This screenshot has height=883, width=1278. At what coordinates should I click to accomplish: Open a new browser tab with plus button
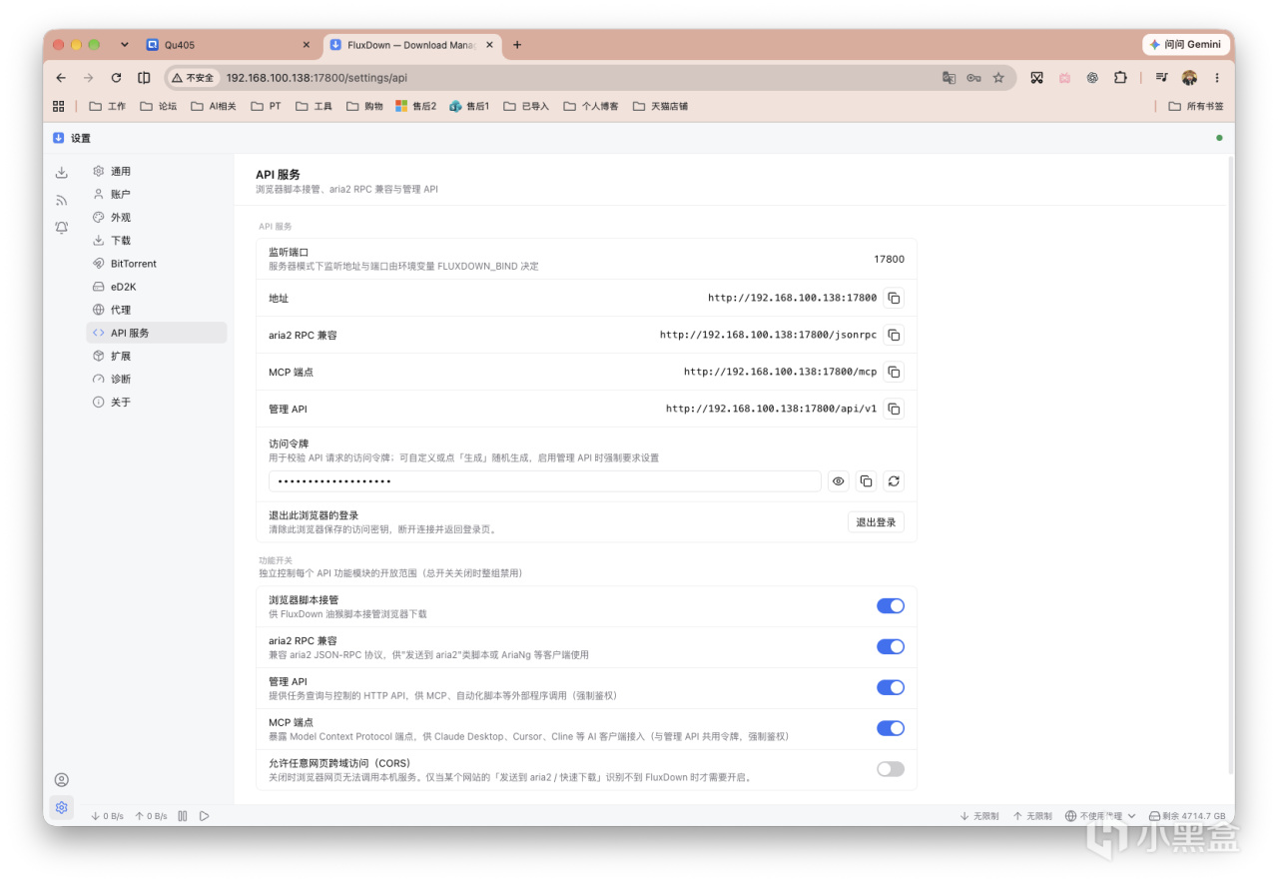(517, 45)
